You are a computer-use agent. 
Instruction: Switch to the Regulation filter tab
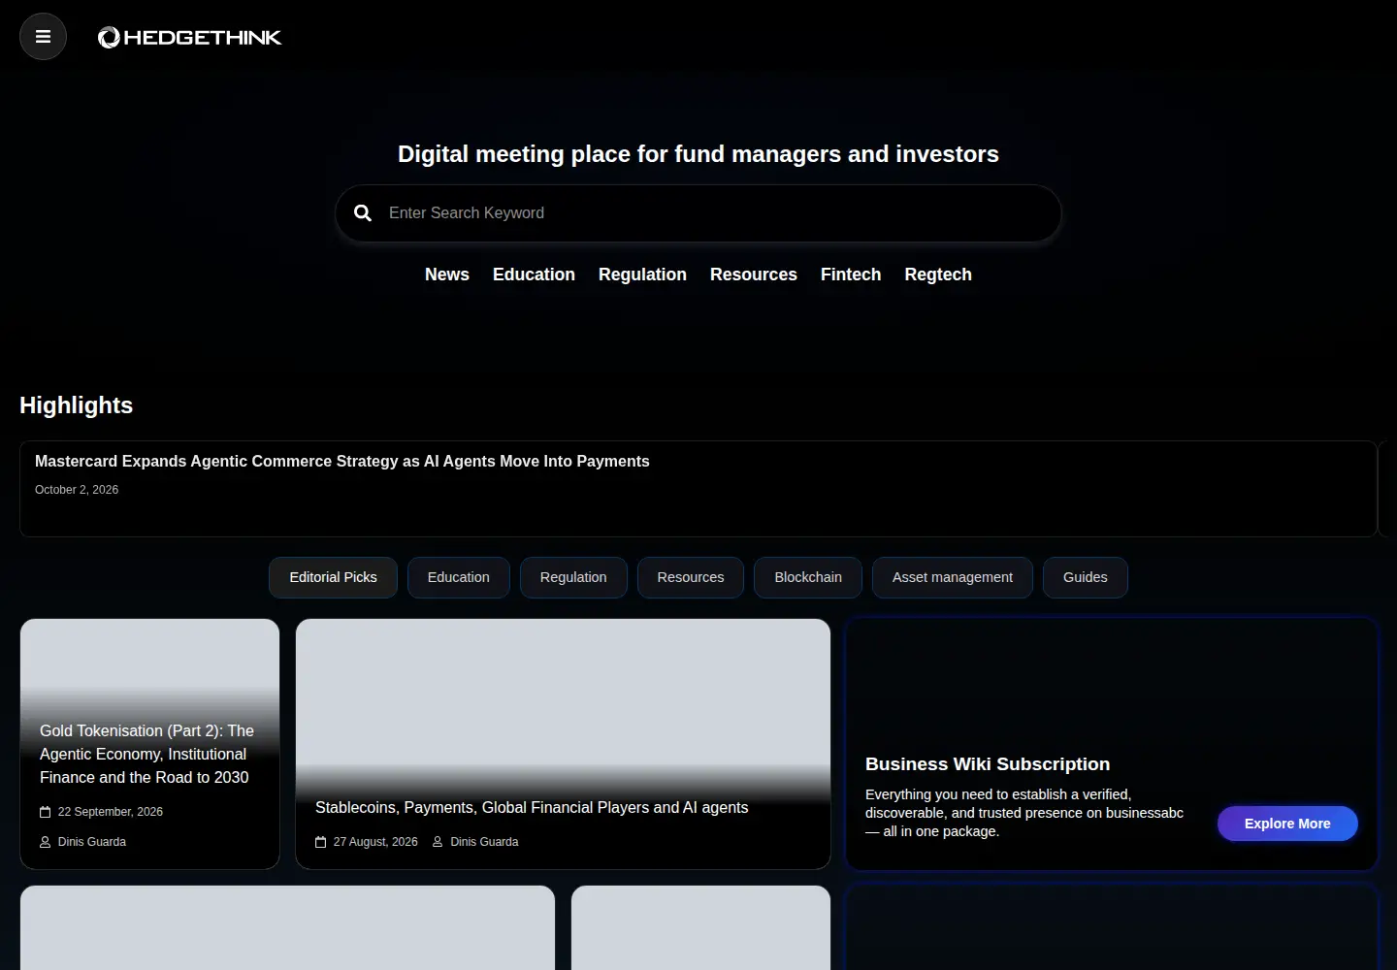tap(573, 577)
